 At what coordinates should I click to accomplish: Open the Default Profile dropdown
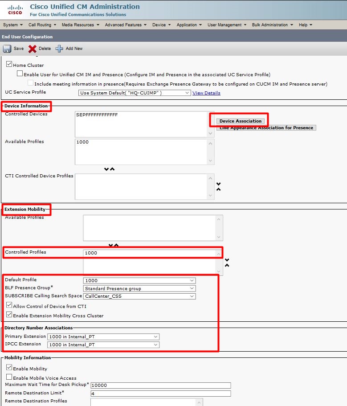pos(139,281)
